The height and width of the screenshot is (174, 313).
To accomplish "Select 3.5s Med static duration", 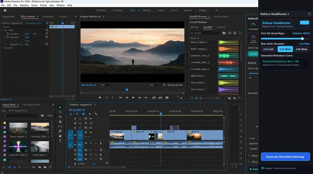I will point(285,49).
